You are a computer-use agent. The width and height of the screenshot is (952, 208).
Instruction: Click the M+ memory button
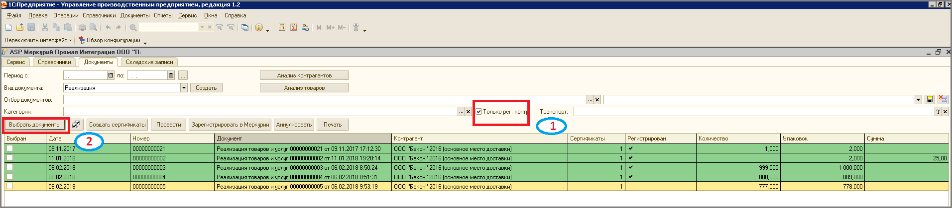coord(331,27)
